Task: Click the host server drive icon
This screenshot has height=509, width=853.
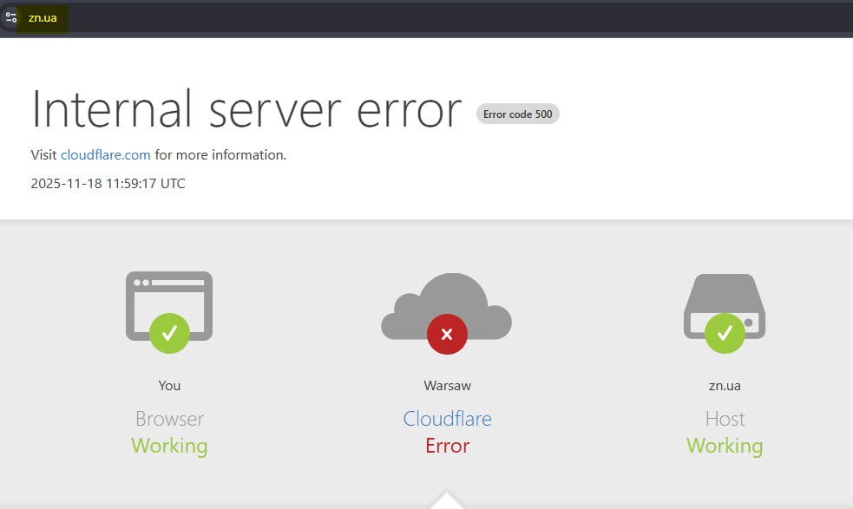Action: (x=725, y=299)
